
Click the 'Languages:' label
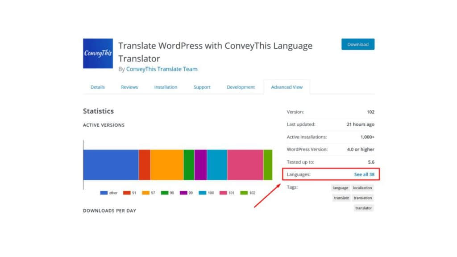pos(299,174)
